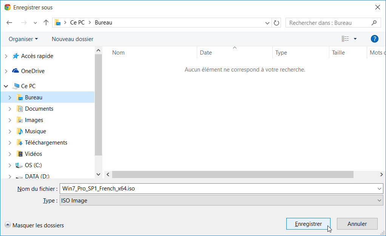The width and height of the screenshot is (386, 236).
Task: Change the view layout icon
Action: (345, 39)
